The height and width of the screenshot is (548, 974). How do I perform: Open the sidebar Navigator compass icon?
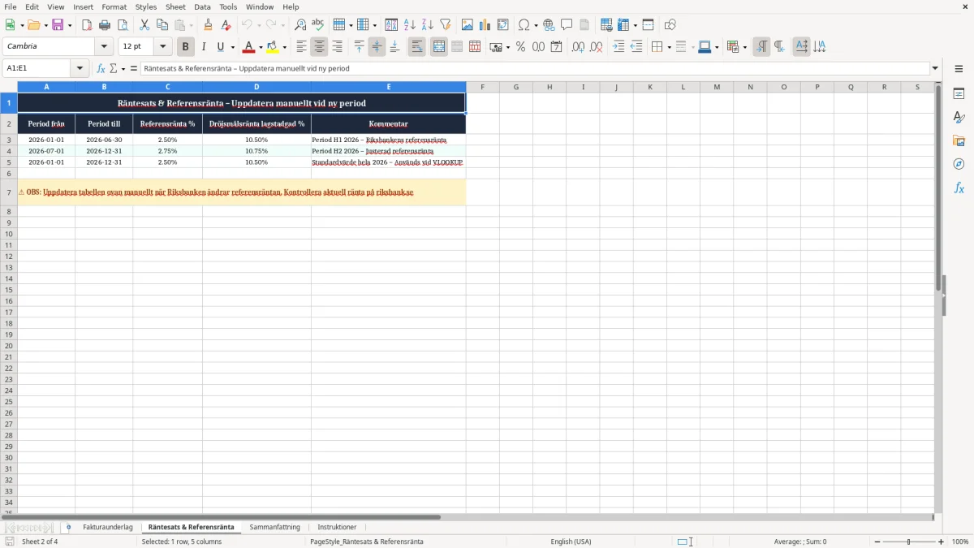(x=959, y=164)
